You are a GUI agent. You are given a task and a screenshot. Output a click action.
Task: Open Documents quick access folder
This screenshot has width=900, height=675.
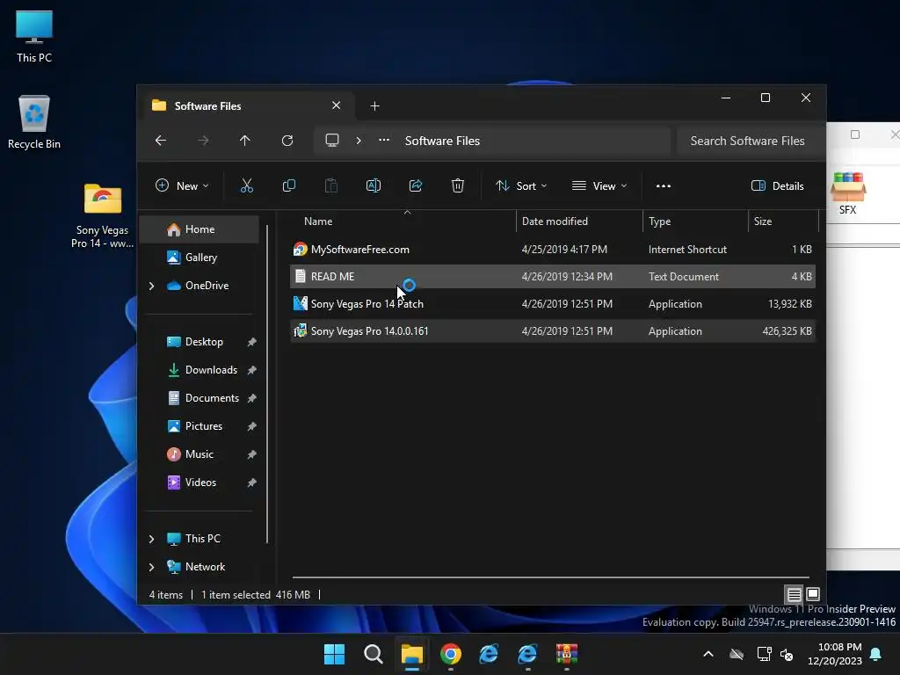[200, 398]
